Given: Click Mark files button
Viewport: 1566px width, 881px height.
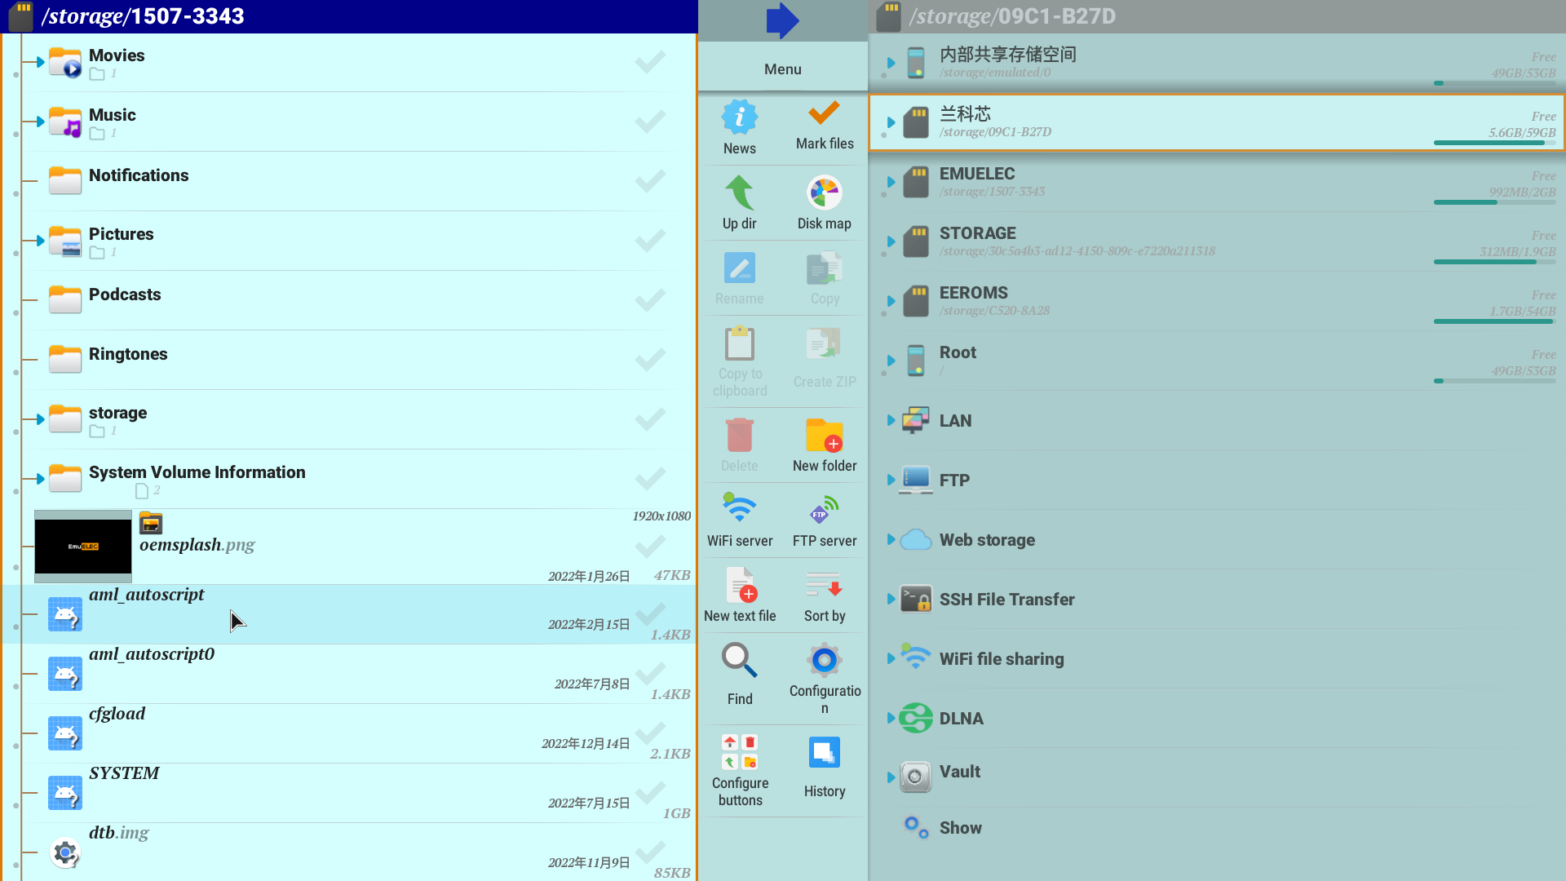Looking at the screenshot, I should coord(824,124).
